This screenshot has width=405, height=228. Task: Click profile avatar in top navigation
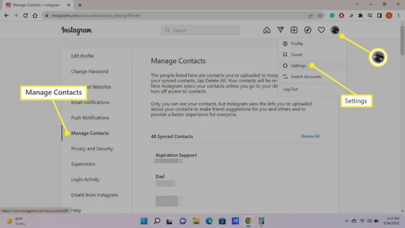335,30
